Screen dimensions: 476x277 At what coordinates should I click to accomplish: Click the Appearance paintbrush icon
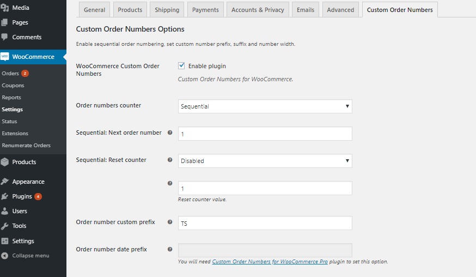[5, 182]
